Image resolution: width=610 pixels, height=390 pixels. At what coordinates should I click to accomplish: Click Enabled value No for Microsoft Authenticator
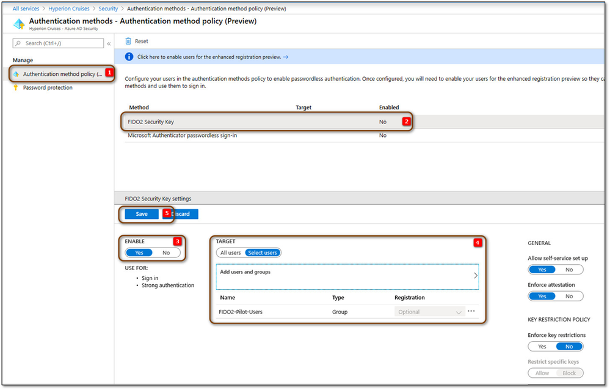pos(383,136)
